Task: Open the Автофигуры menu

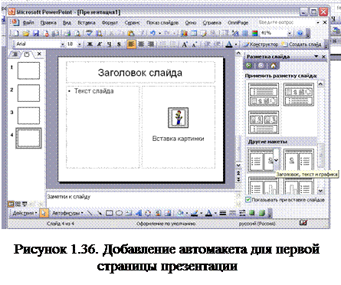Action: pyautogui.click(x=67, y=213)
